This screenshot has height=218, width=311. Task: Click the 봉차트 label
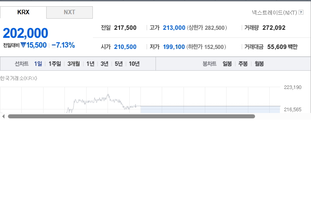(209, 64)
